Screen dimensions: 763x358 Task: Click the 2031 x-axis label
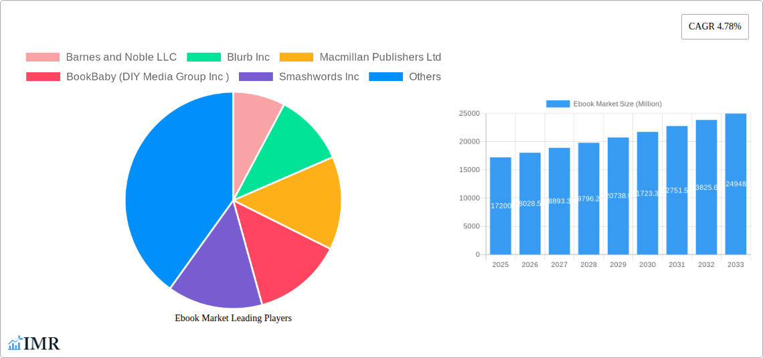pos(677,264)
